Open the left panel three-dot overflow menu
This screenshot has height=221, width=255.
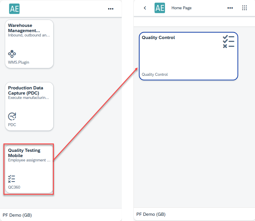(111, 9)
